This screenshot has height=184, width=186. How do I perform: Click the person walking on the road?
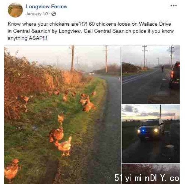(x=163, y=69)
